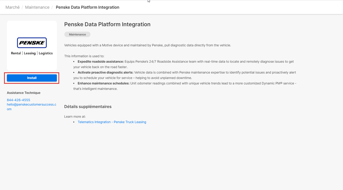Click the Détails supplémentaires heading
This screenshot has width=343, height=190.
88,106
